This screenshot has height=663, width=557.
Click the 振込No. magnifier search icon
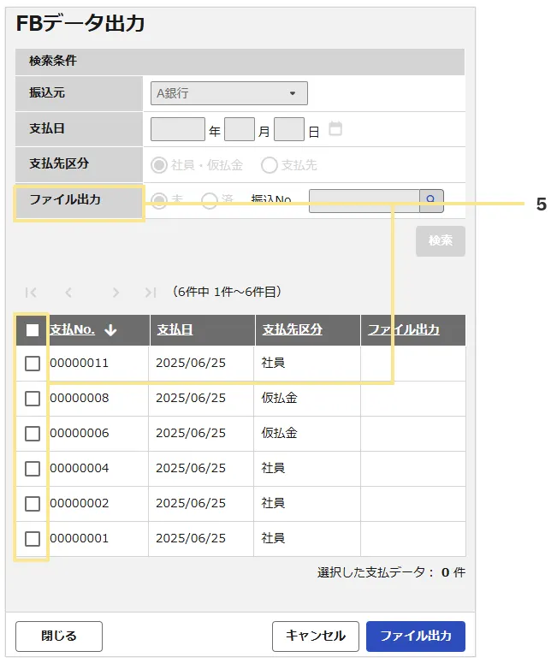(430, 200)
